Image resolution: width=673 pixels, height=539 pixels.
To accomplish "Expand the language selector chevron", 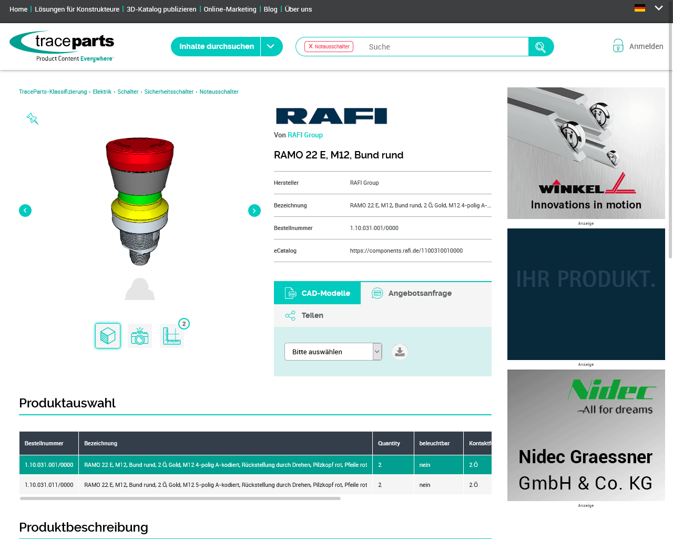I will point(659,8).
